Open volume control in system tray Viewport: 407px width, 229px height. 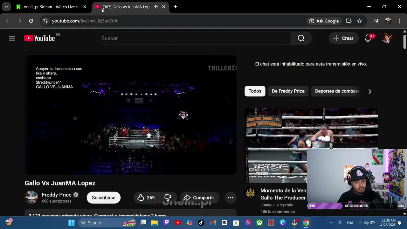click(366, 223)
